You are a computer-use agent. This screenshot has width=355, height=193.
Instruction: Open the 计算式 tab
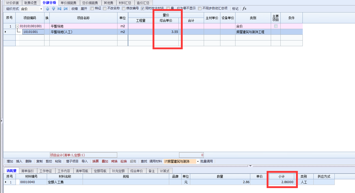(165, 171)
